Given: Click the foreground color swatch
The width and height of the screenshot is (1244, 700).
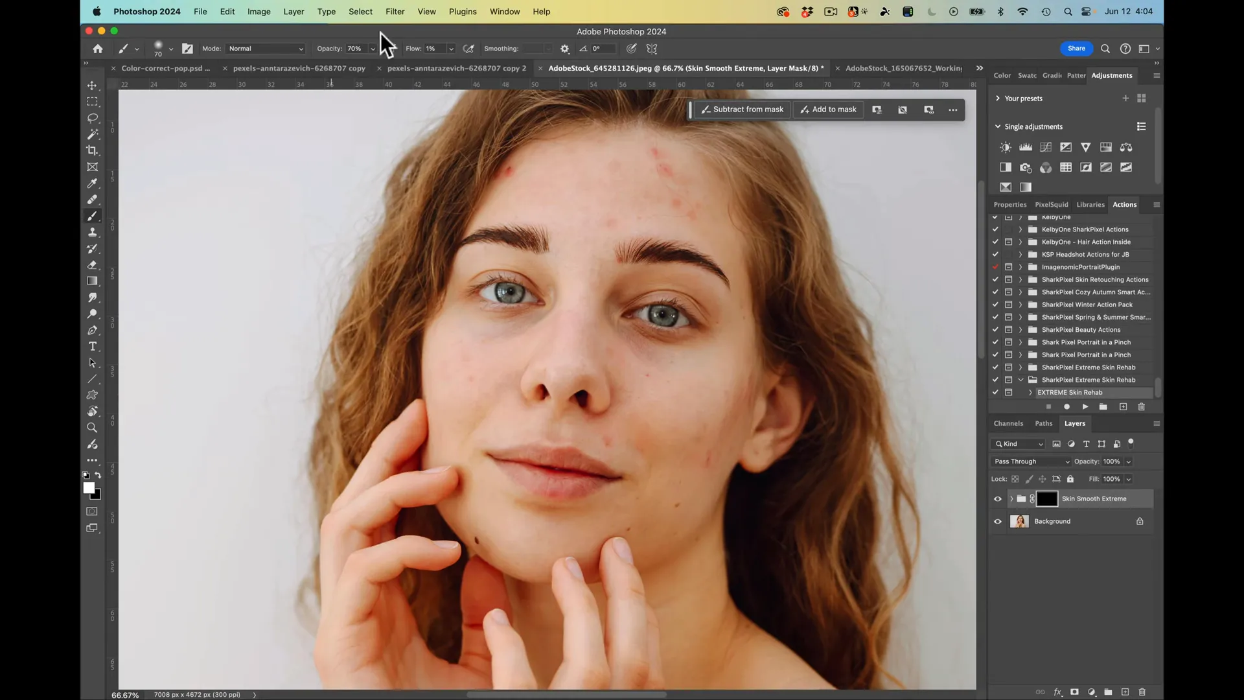Looking at the screenshot, I should tap(89, 488).
